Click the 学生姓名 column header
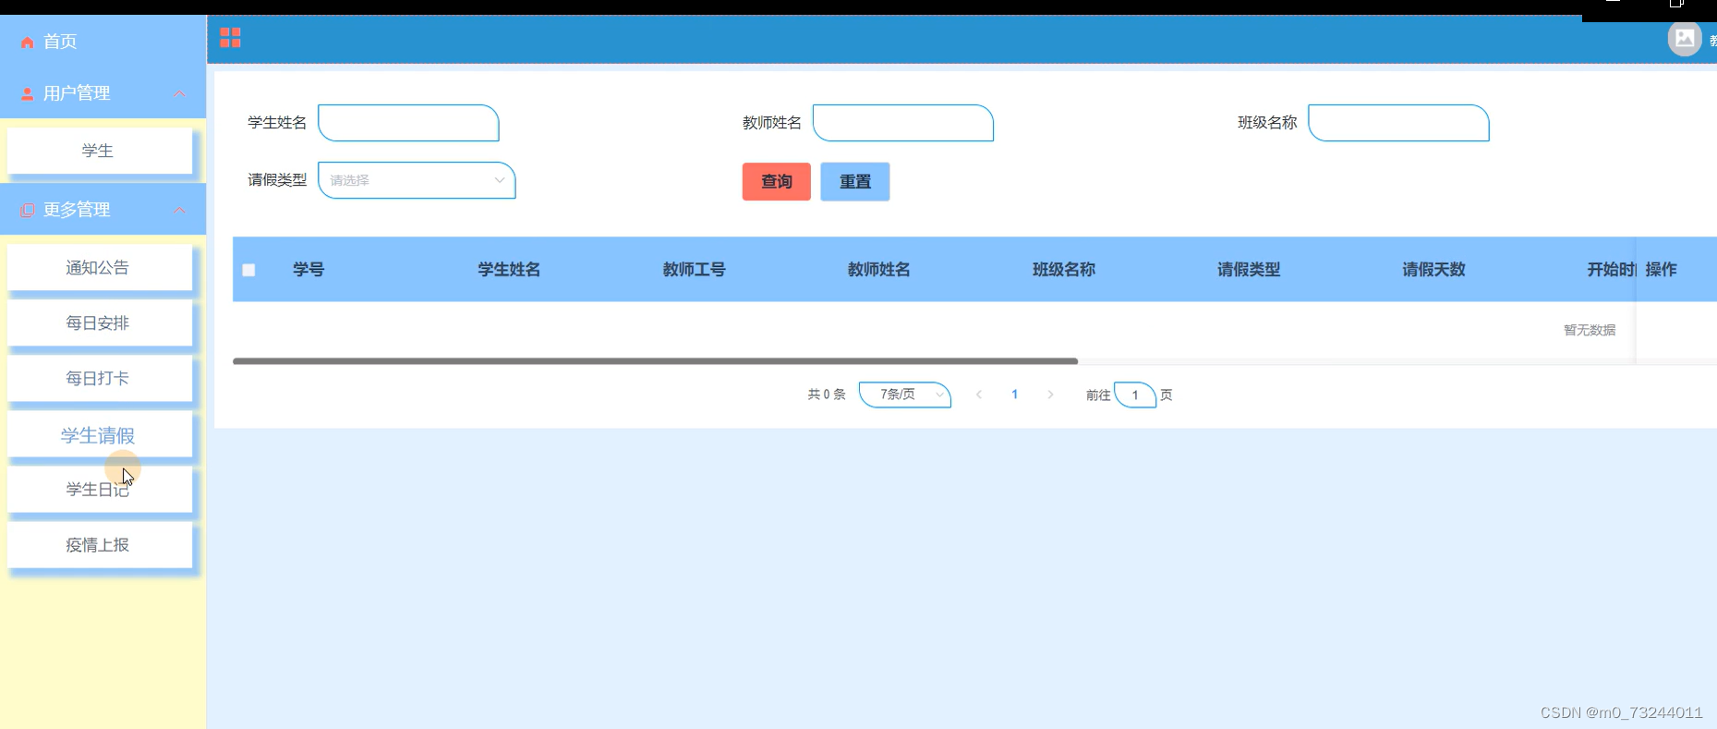1717x729 pixels. point(509,270)
